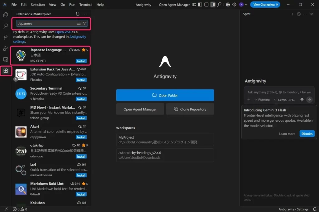
Task: Open the Run menu
Action: click(x=72, y=4)
